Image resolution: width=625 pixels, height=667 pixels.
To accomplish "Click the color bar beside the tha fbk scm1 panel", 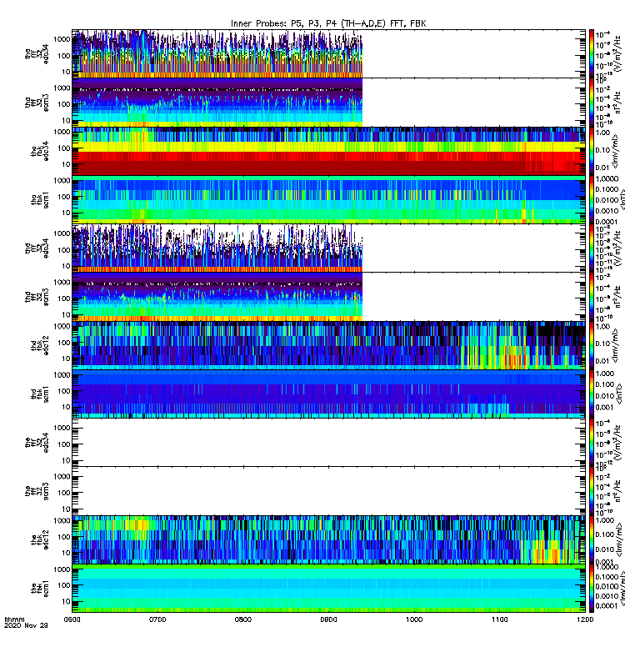I will (x=592, y=200).
